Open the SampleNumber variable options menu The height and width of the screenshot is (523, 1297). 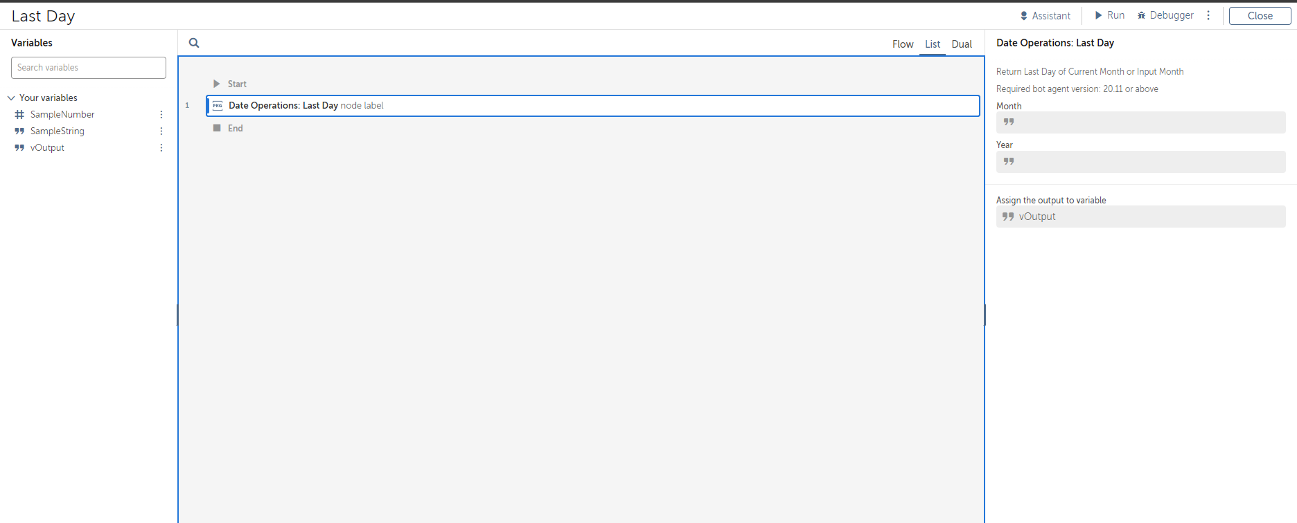point(161,115)
